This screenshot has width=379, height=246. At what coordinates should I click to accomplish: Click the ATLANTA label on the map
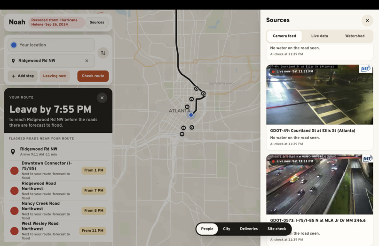[179, 111]
